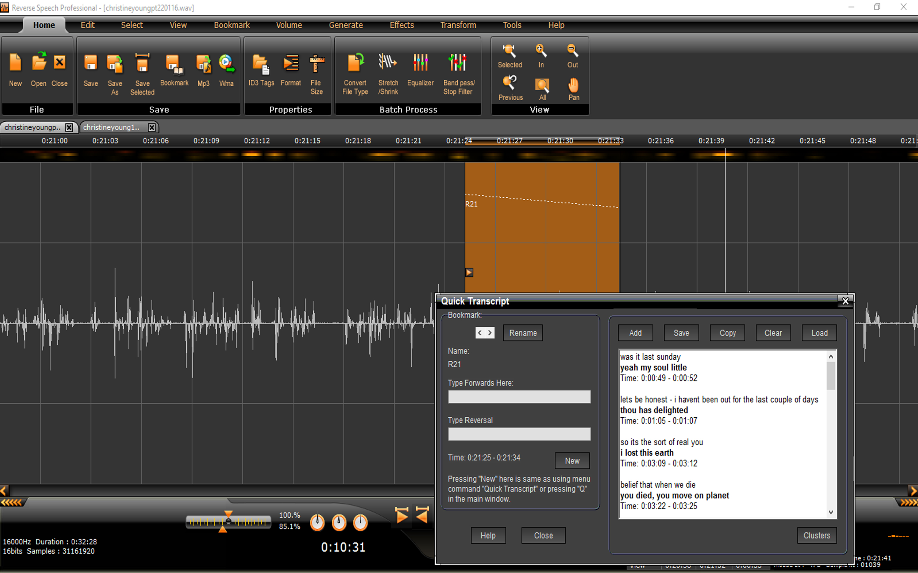Viewport: 918px width, 573px height.
Task: Open the Format properties icon
Action: [291, 63]
